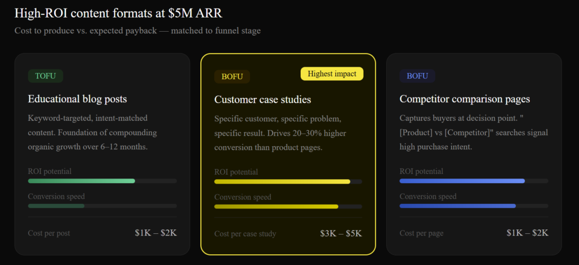Click the blue ROI potential bar for comparison pages
This screenshot has height=265, width=579.
coord(474,181)
